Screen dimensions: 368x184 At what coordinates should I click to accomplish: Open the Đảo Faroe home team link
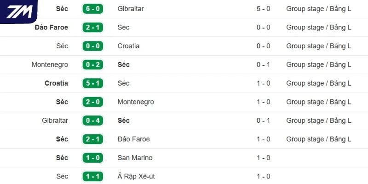click(x=51, y=28)
